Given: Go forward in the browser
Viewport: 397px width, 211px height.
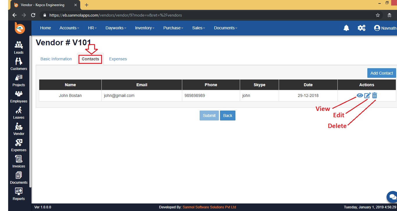Looking at the screenshot, I should coord(24,15).
